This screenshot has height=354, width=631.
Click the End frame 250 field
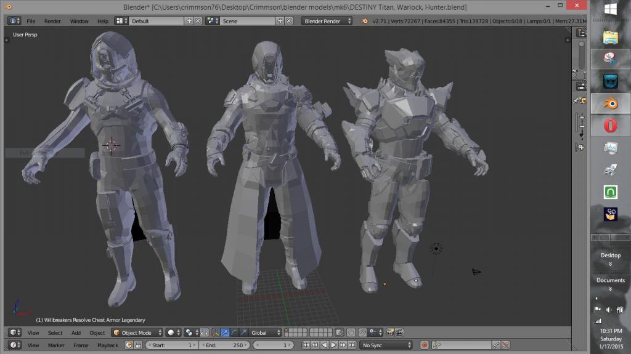point(225,345)
